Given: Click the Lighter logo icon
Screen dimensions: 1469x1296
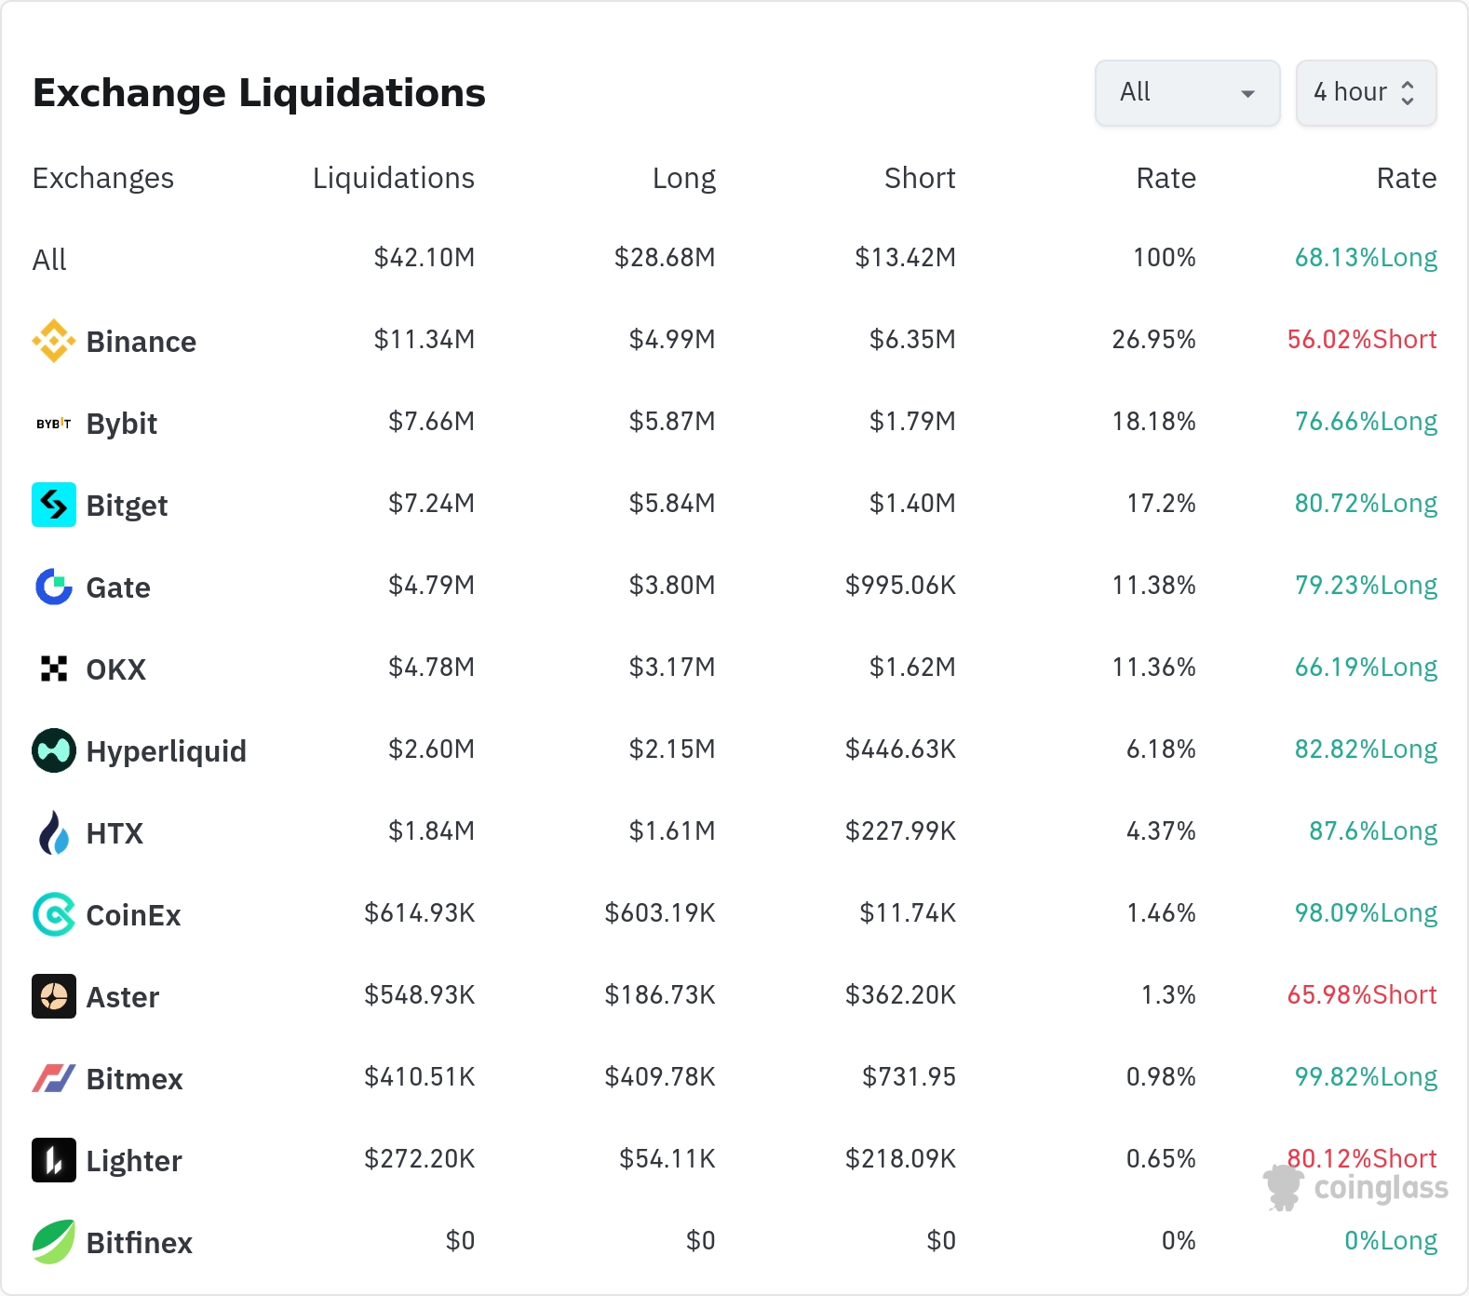Looking at the screenshot, I should pyautogui.click(x=54, y=1160).
